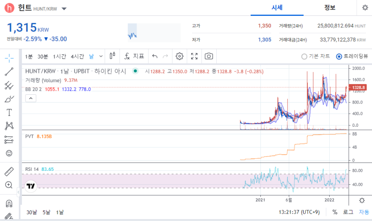This screenshot has height=221, width=372.
Task: Click the 25,800,812.694 HUNT volume value
Action: 341,26
